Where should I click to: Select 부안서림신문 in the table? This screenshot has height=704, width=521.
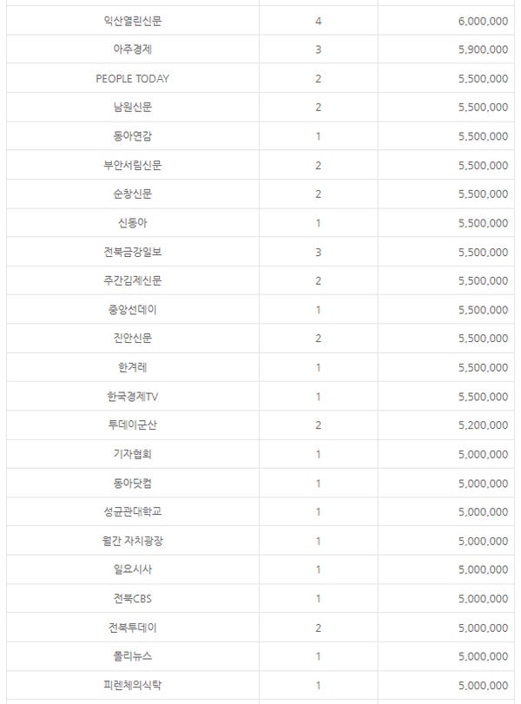pos(132,165)
